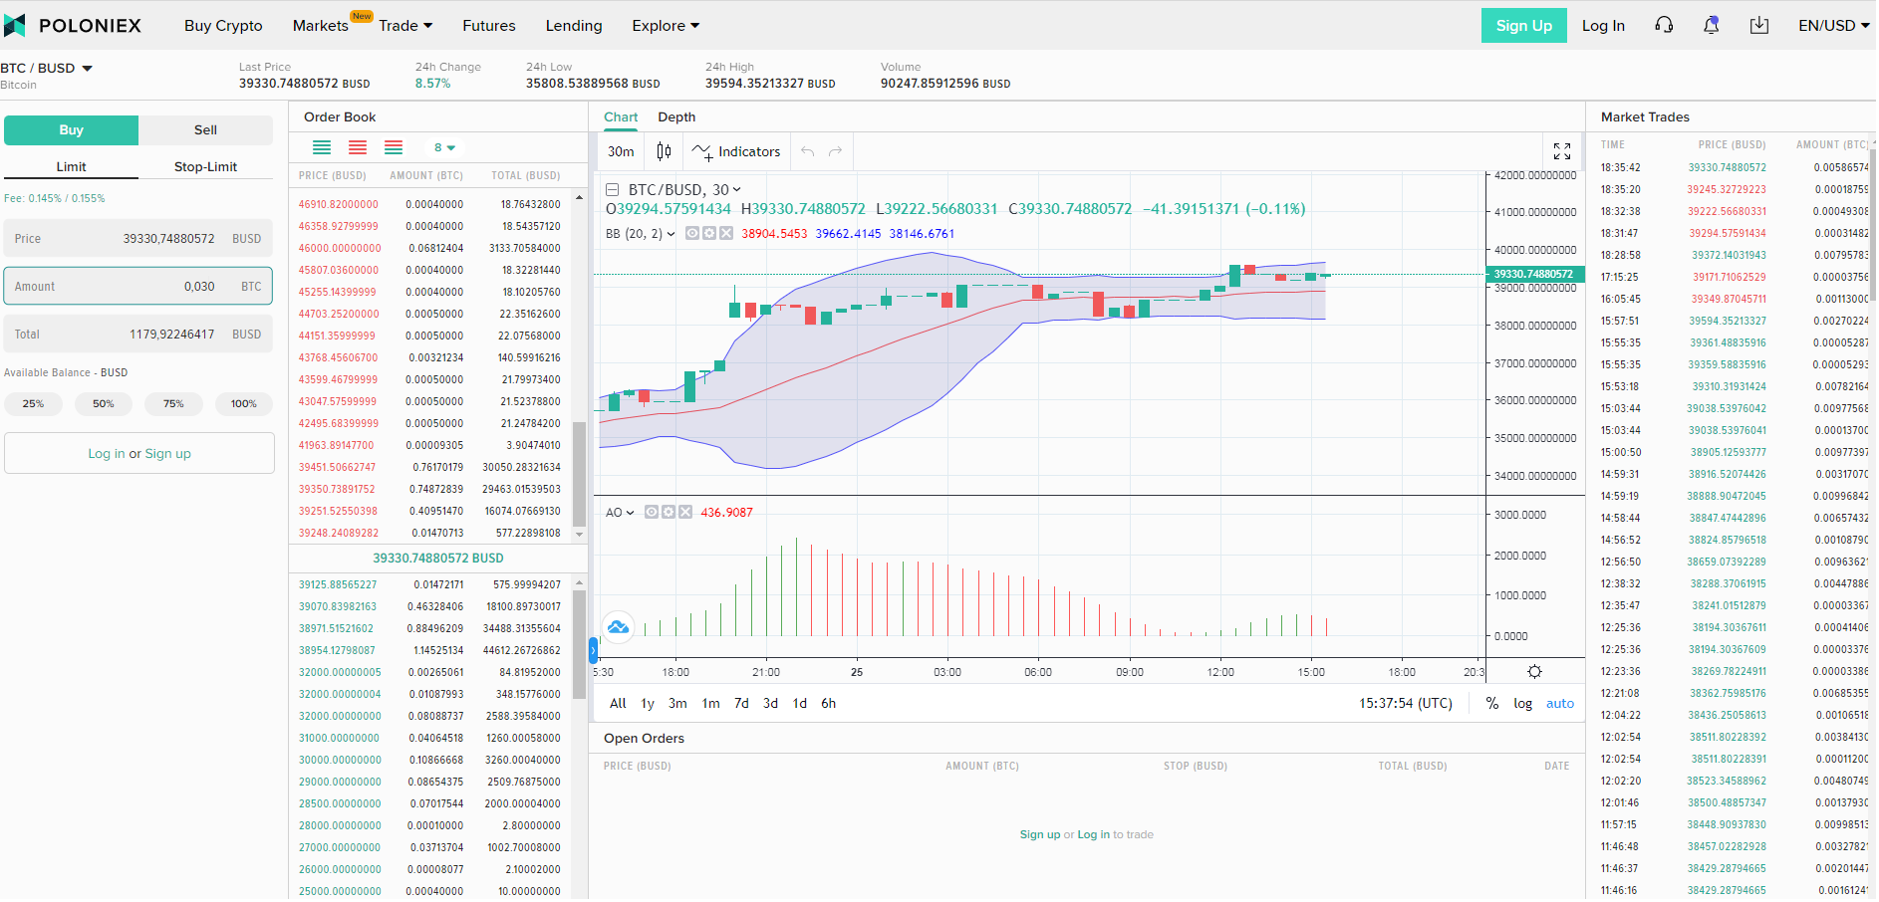This screenshot has height=902, width=1879.
Task: Change the candlestick chart style
Action: pyautogui.click(x=664, y=151)
